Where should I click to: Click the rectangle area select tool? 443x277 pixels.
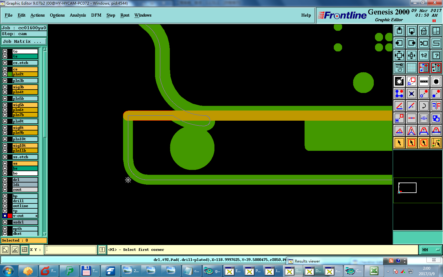(x=412, y=143)
